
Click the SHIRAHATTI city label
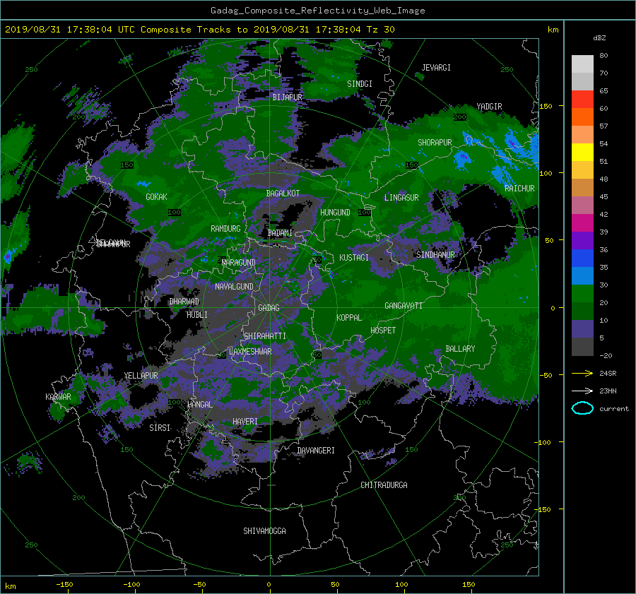click(265, 336)
